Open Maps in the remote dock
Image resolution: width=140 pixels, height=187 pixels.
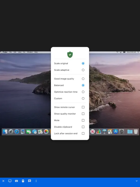[40, 131]
